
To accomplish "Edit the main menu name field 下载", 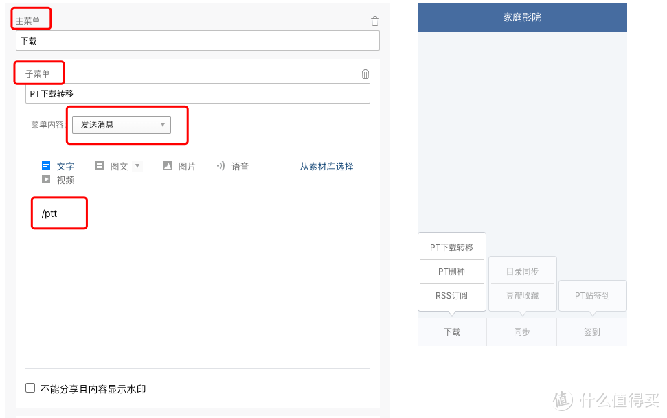I will pyautogui.click(x=197, y=40).
